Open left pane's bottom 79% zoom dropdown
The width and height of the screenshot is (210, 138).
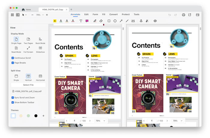(100, 121)
